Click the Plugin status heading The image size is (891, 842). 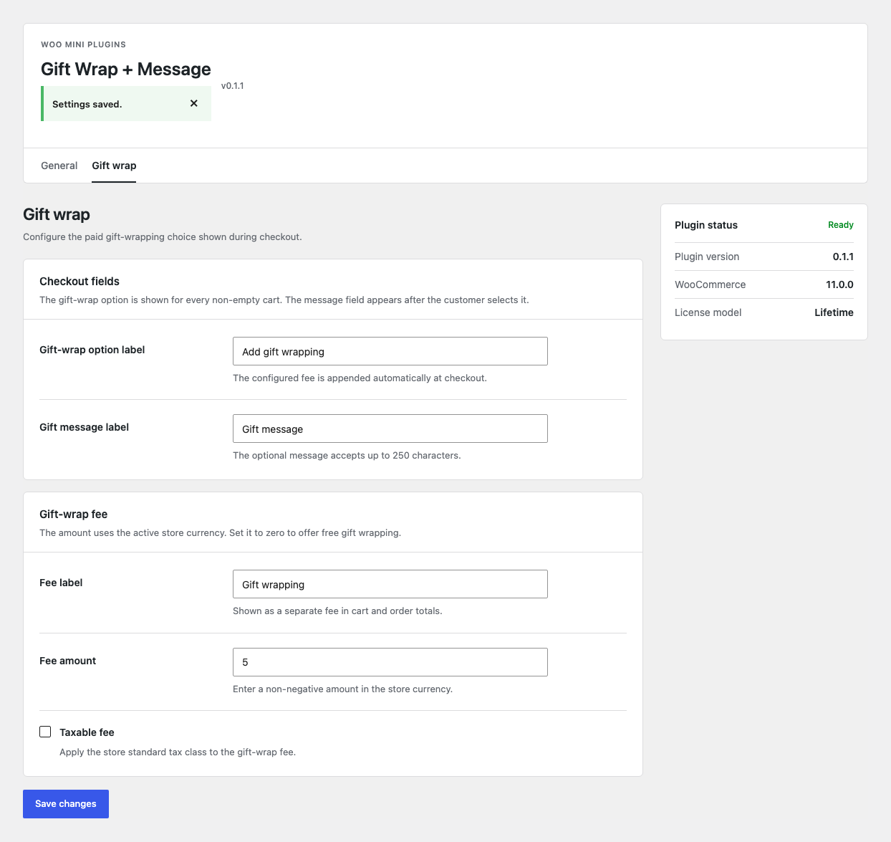[706, 225]
